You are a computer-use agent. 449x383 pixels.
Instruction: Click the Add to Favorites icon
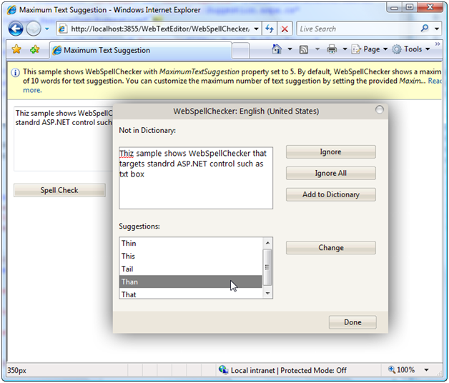click(34, 50)
